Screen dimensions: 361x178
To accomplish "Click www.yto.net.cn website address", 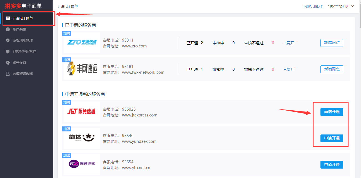I will (x=136, y=168).
